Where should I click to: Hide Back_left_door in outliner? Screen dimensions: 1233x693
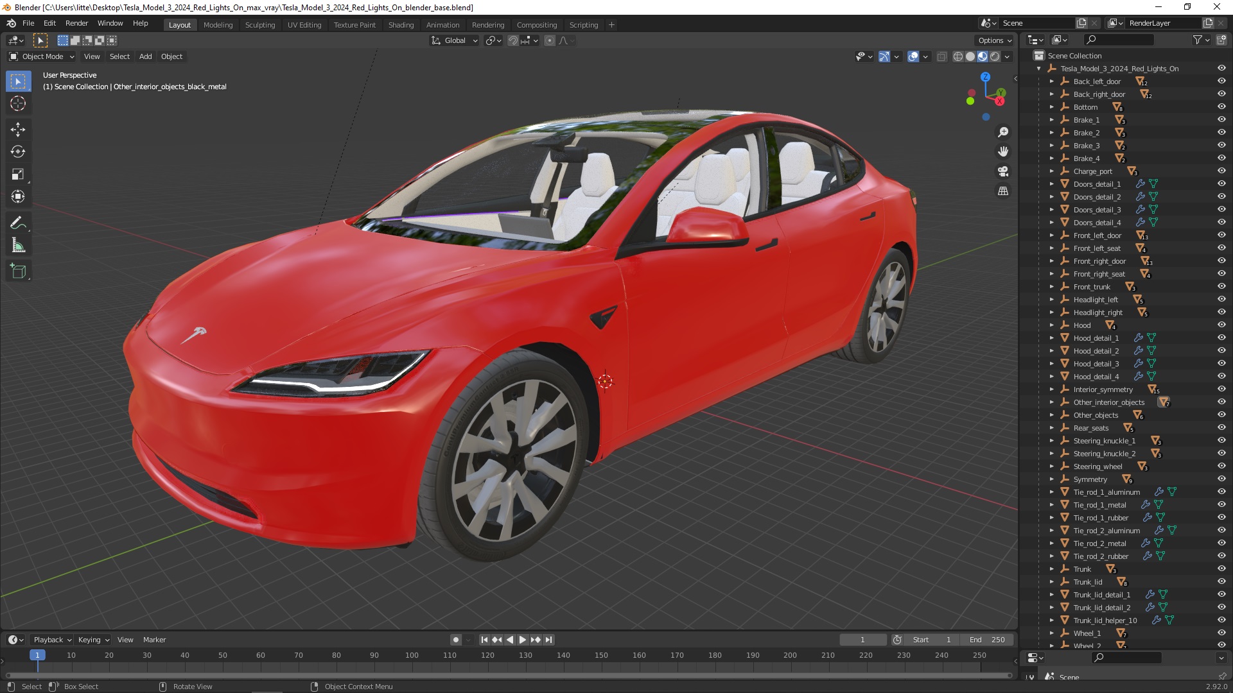coord(1221,81)
